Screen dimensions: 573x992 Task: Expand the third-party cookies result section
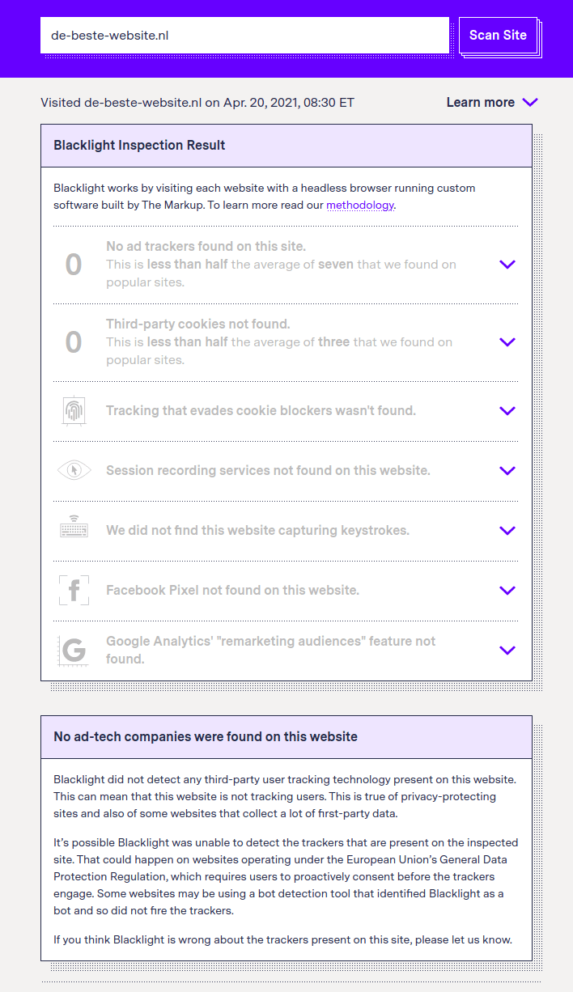[x=507, y=341]
